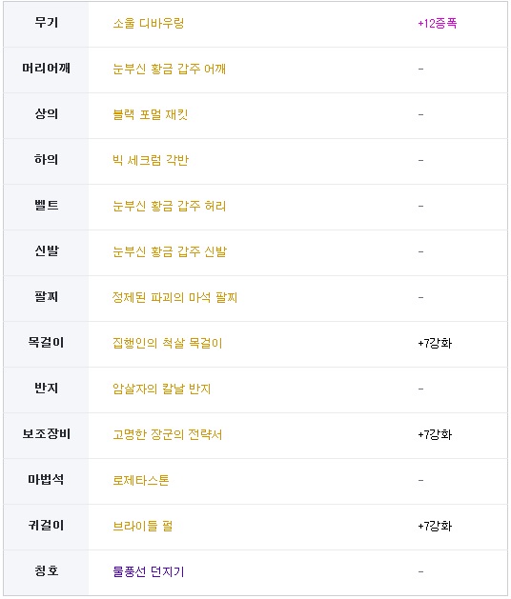Click the 눈부신 황금 갑주 어깨 item

click(169, 69)
